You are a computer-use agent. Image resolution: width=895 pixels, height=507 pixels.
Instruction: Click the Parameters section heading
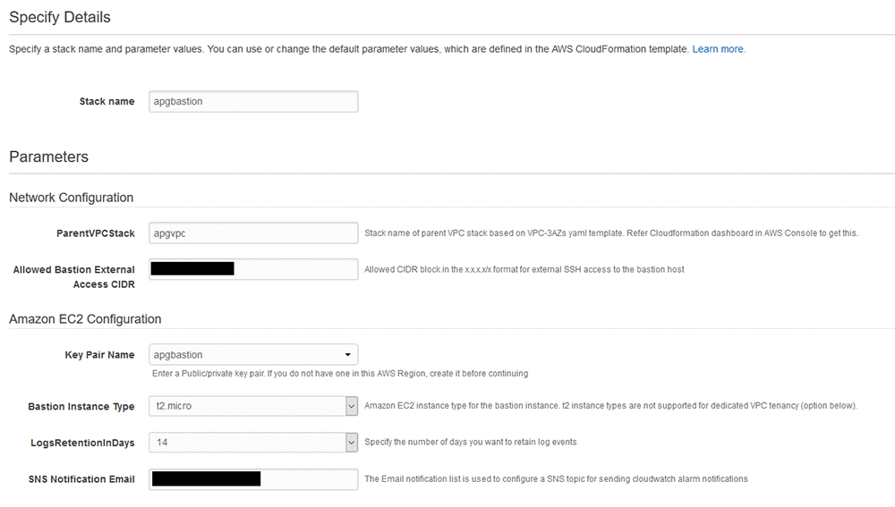pyautogui.click(x=48, y=156)
